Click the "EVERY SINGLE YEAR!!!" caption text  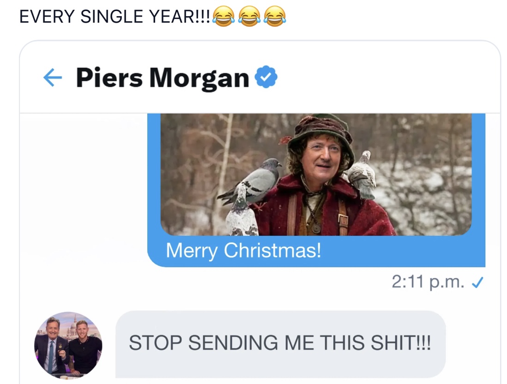point(115,17)
